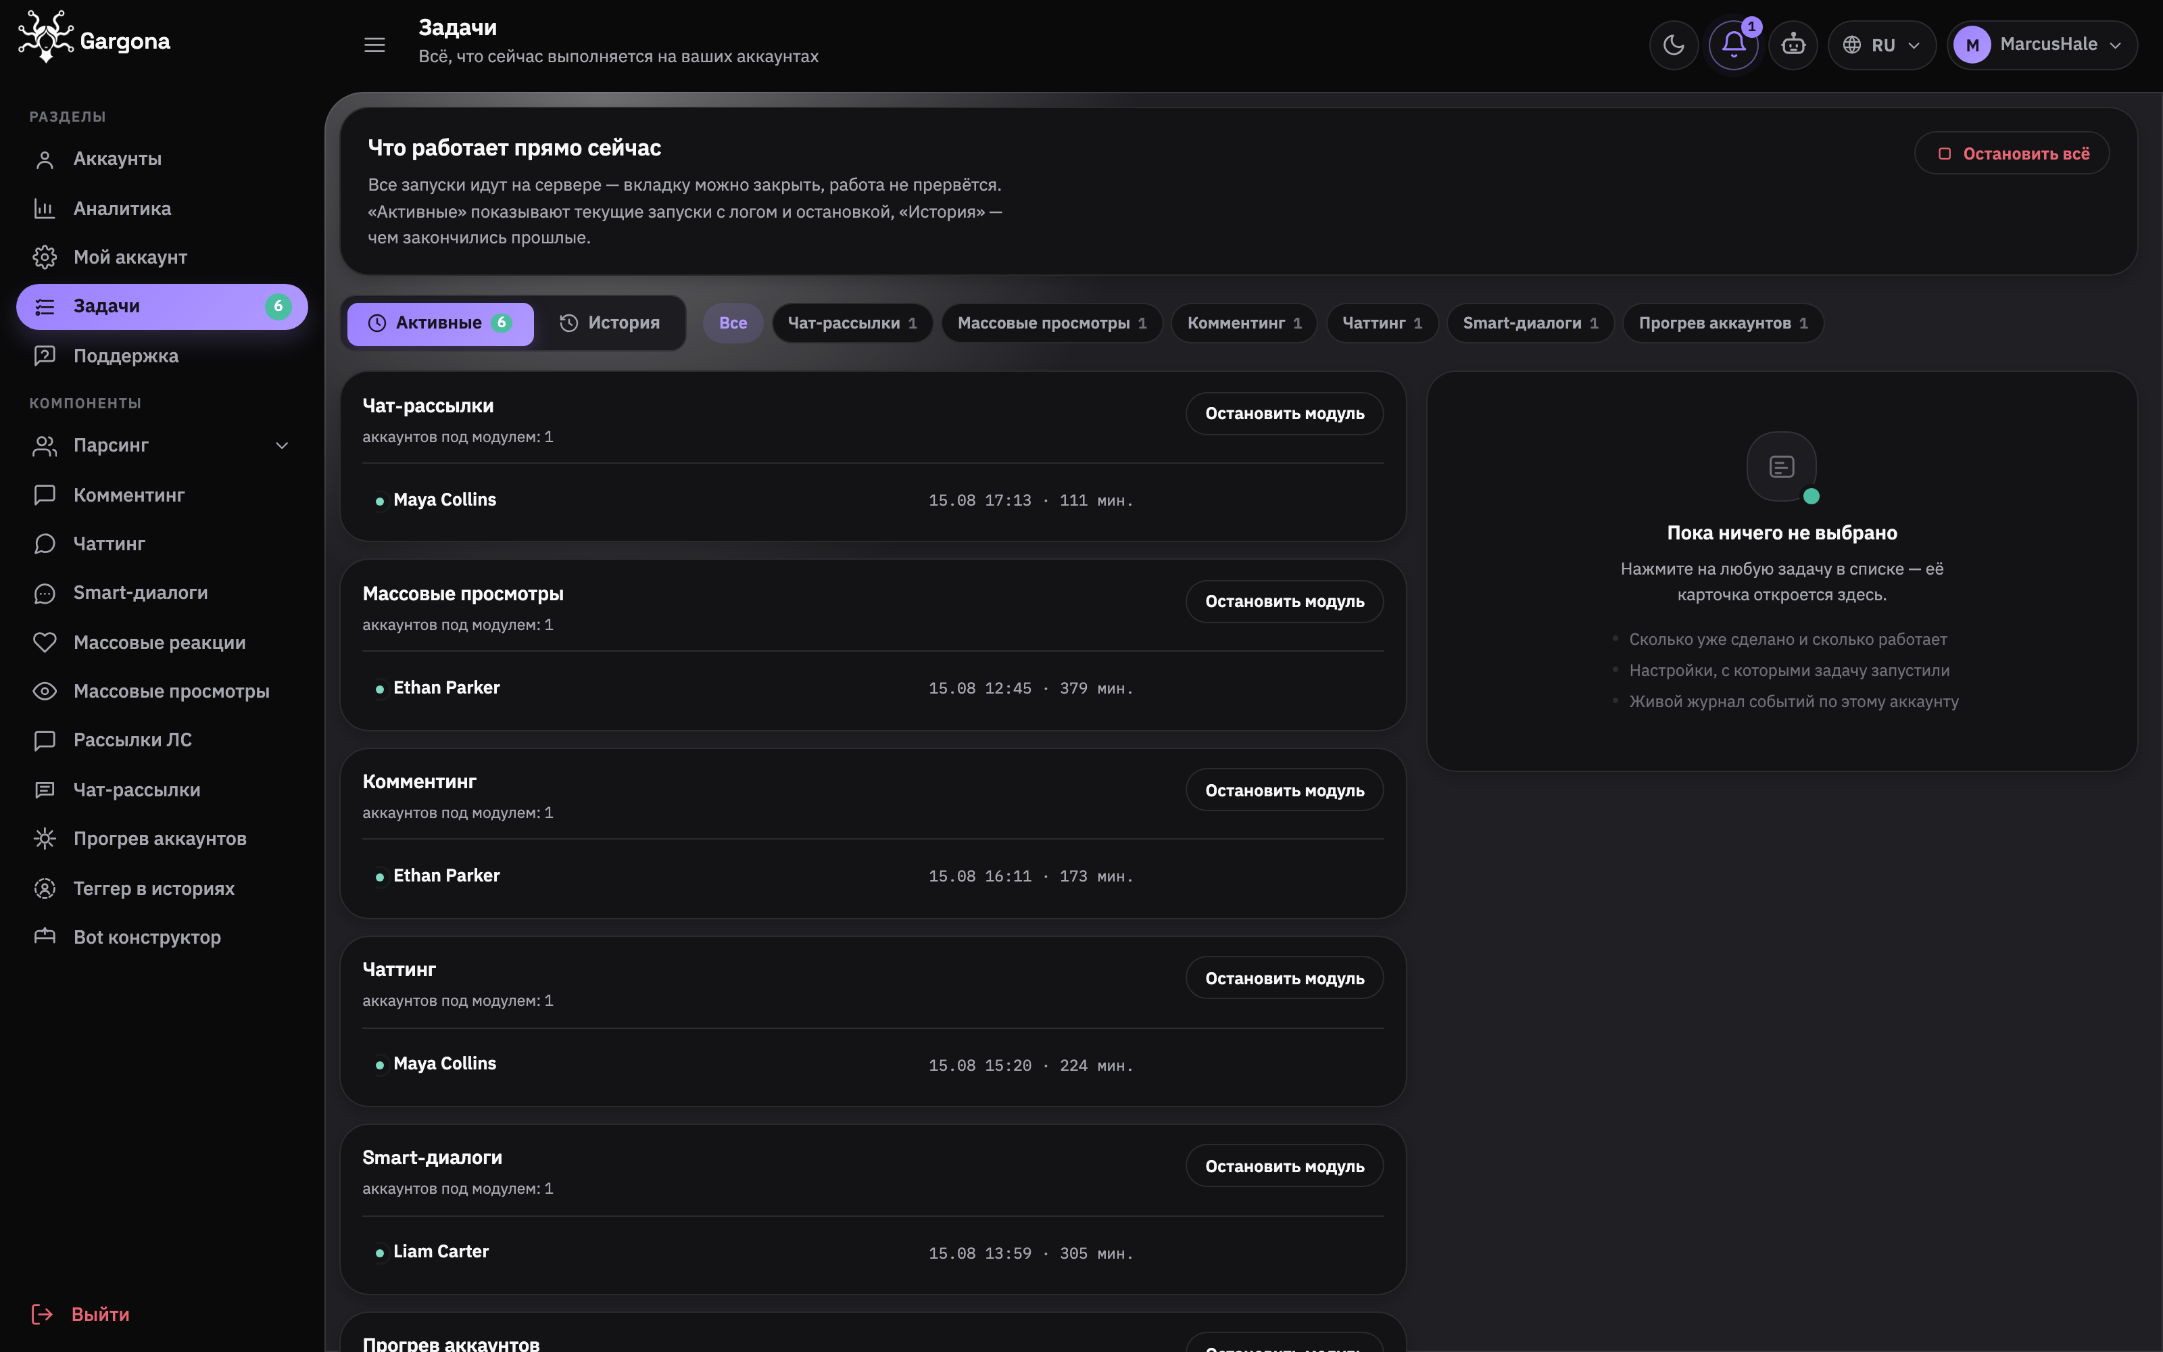Viewport: 2163px width, 1352px height.
Task: Open the MarcusHale profile menu
Action: pos(2042,45)
